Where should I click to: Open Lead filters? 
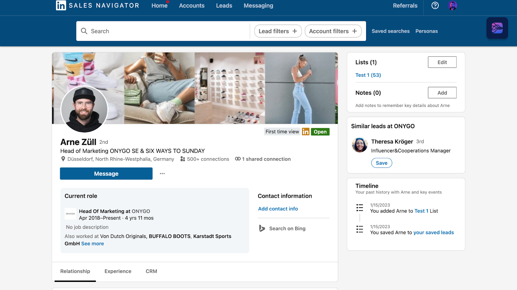[x=278, y=31]
